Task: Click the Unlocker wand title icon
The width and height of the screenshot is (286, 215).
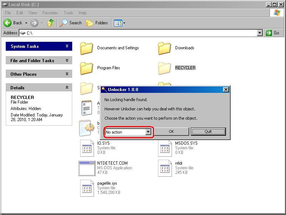Action: [x=104, y=89]
